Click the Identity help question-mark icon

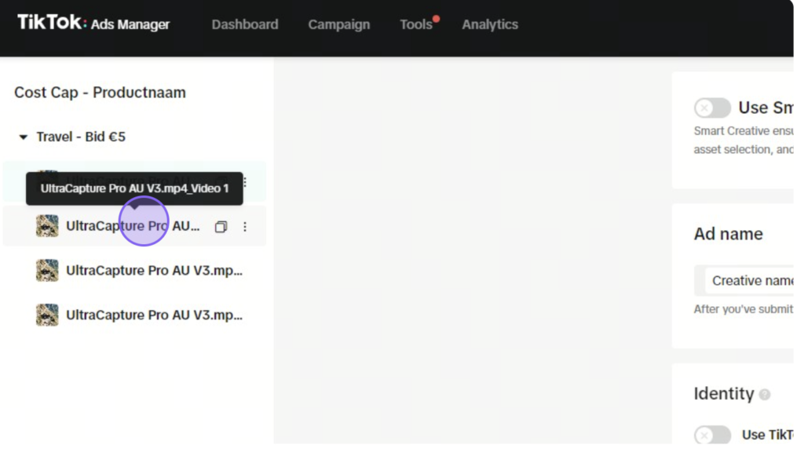tap(765, 394)
